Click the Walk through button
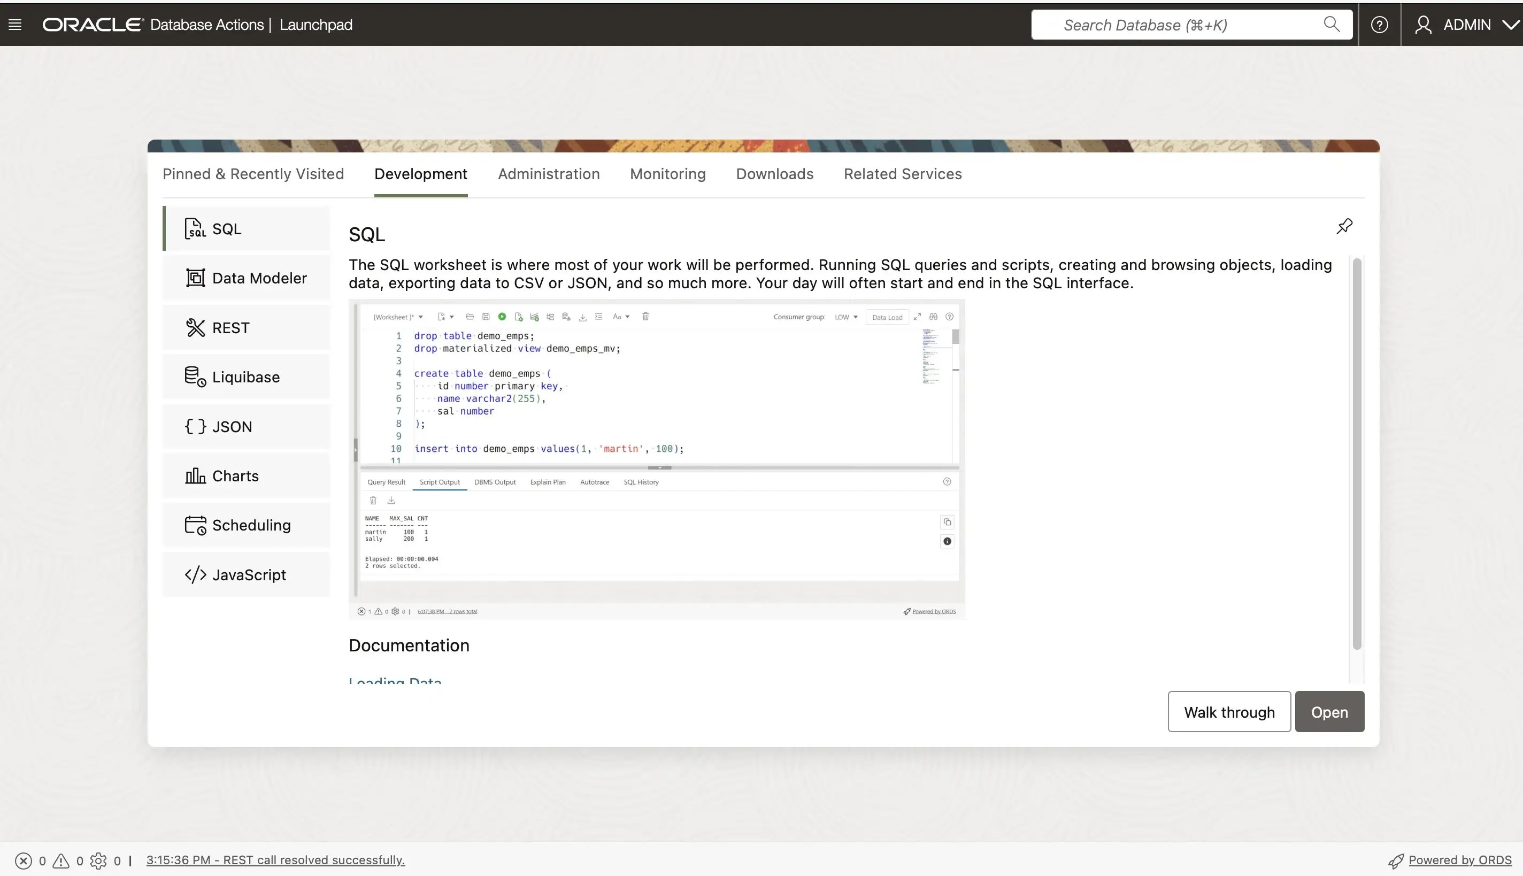This screenshot has height=876, width=1523. point(1229,712)
